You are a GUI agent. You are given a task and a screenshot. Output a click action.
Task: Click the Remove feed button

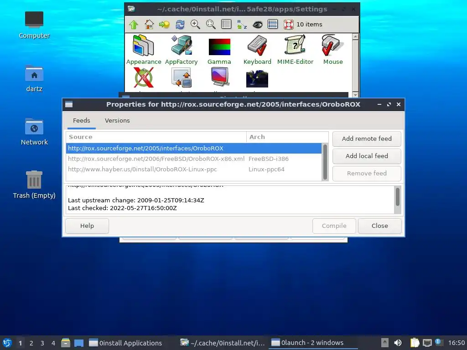367,173
